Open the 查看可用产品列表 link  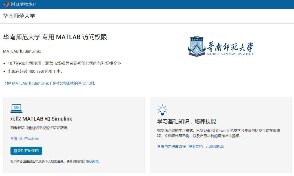pyautogui.click(x=24, y=138)
